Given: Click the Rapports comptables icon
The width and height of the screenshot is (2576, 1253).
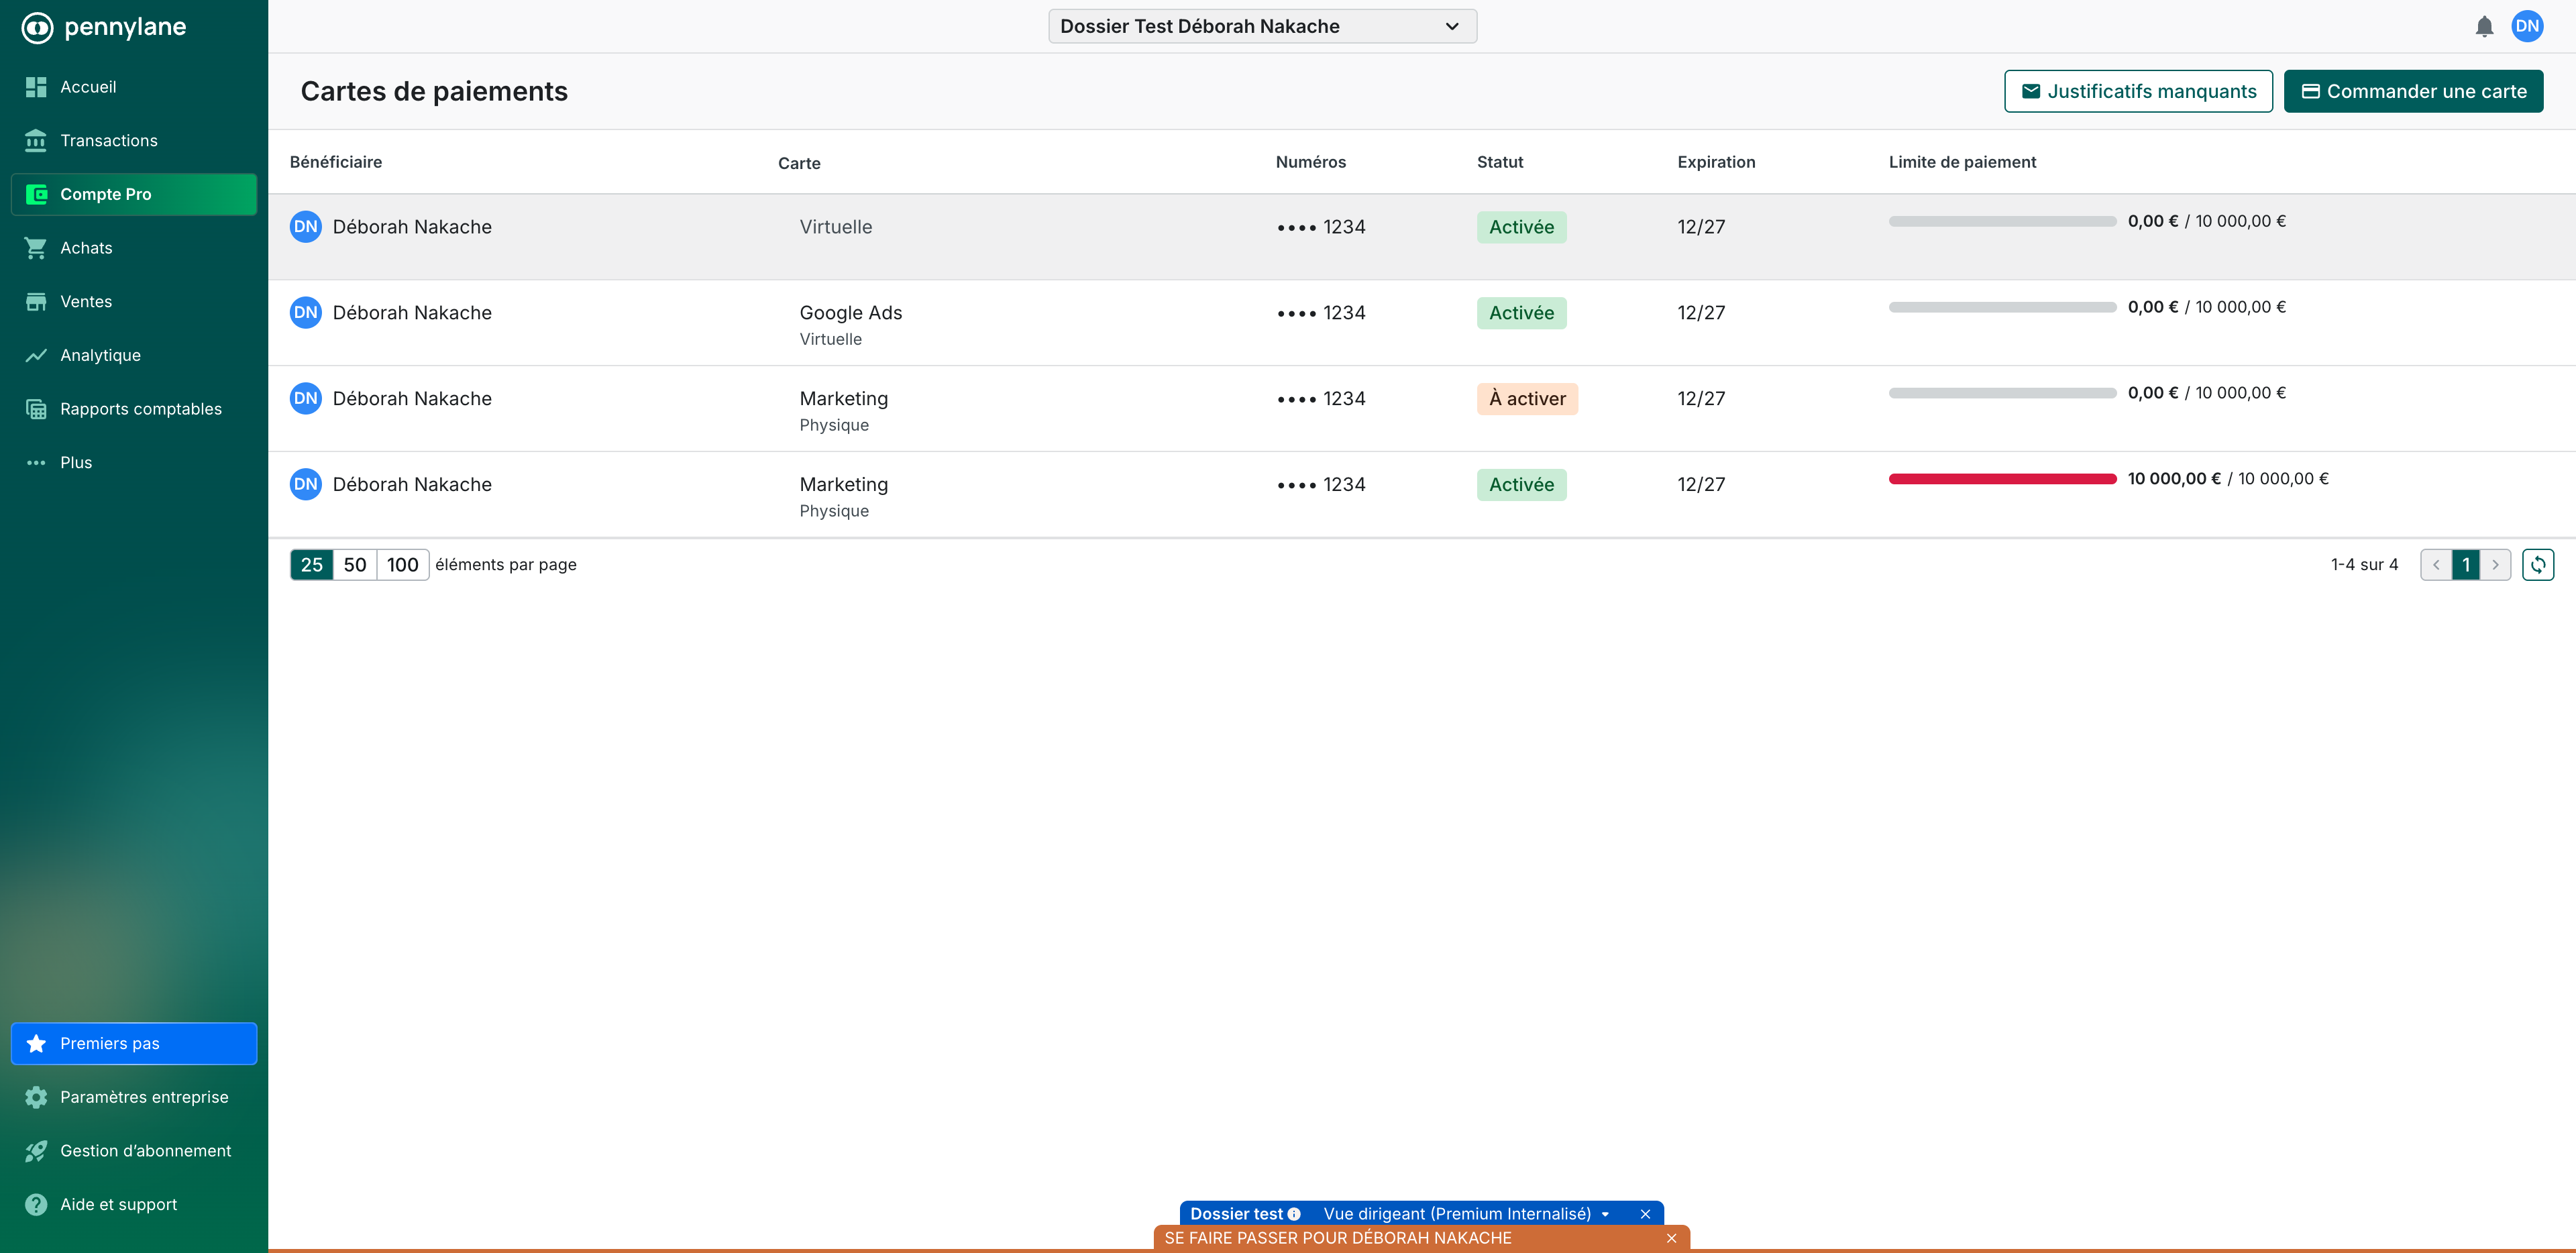Looking at the screenshot, I should (36, 409).
